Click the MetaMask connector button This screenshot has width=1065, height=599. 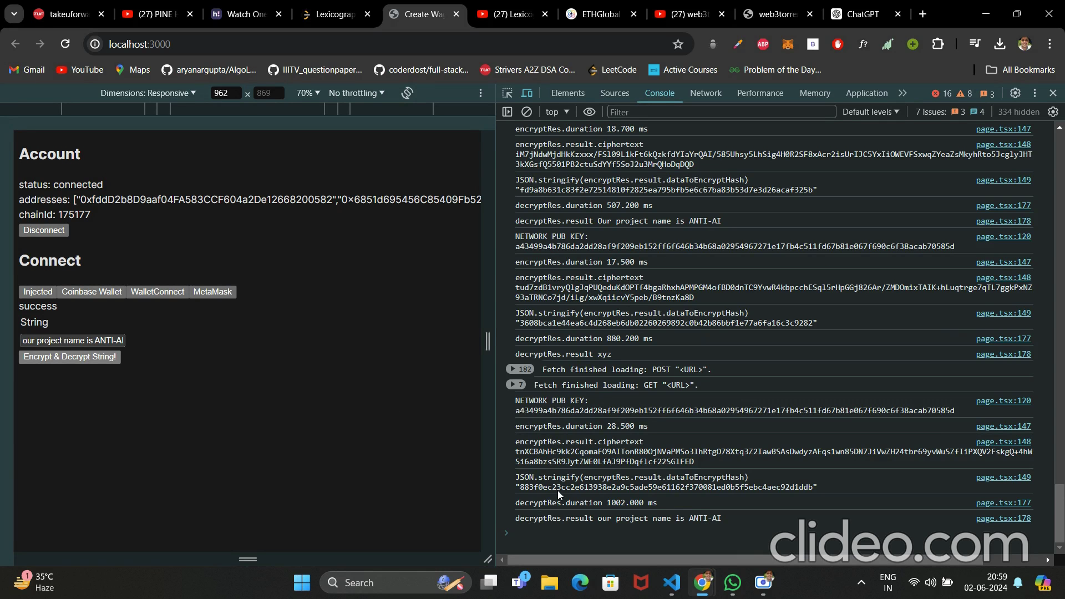coord(212,292)
